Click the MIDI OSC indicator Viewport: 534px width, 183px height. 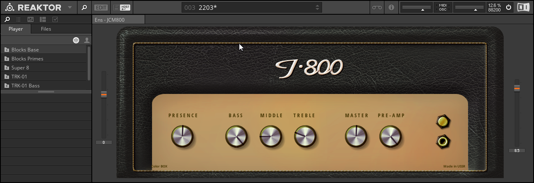[x=443, y=7]
